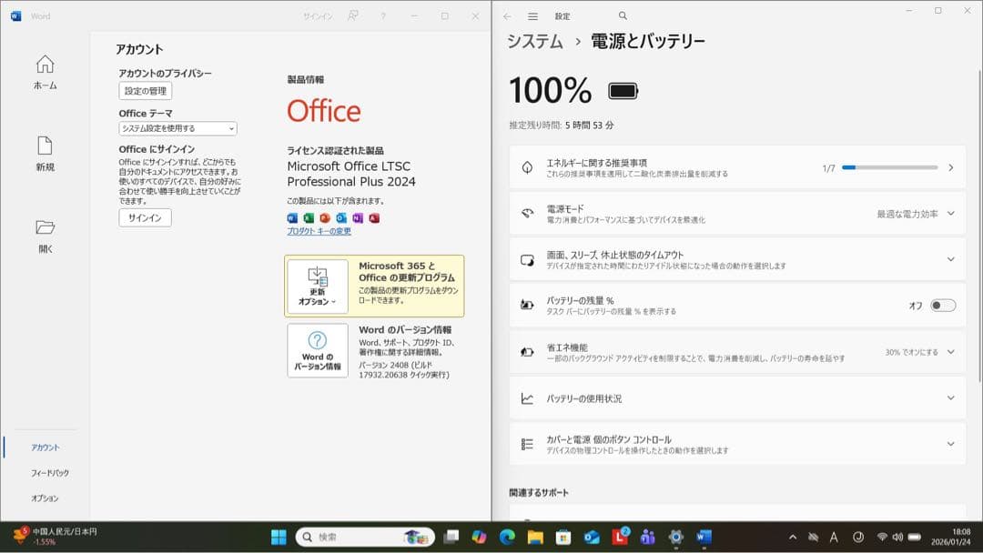983x553 pixels.
Task: Click the battery icon next to 100%
Action: click(624, 90)
